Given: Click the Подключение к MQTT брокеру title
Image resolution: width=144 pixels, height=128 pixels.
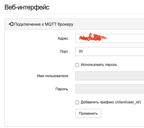Looking at the screenshot, I should point(44,24).
